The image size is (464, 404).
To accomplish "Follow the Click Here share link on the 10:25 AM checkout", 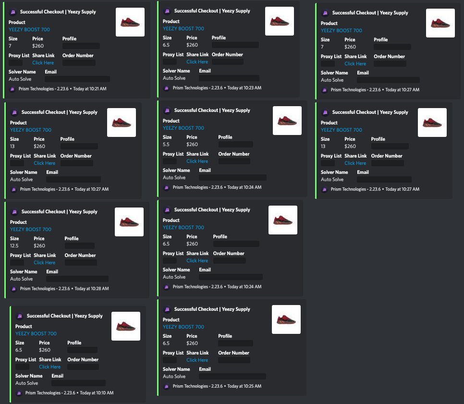I will pos(197,360).
